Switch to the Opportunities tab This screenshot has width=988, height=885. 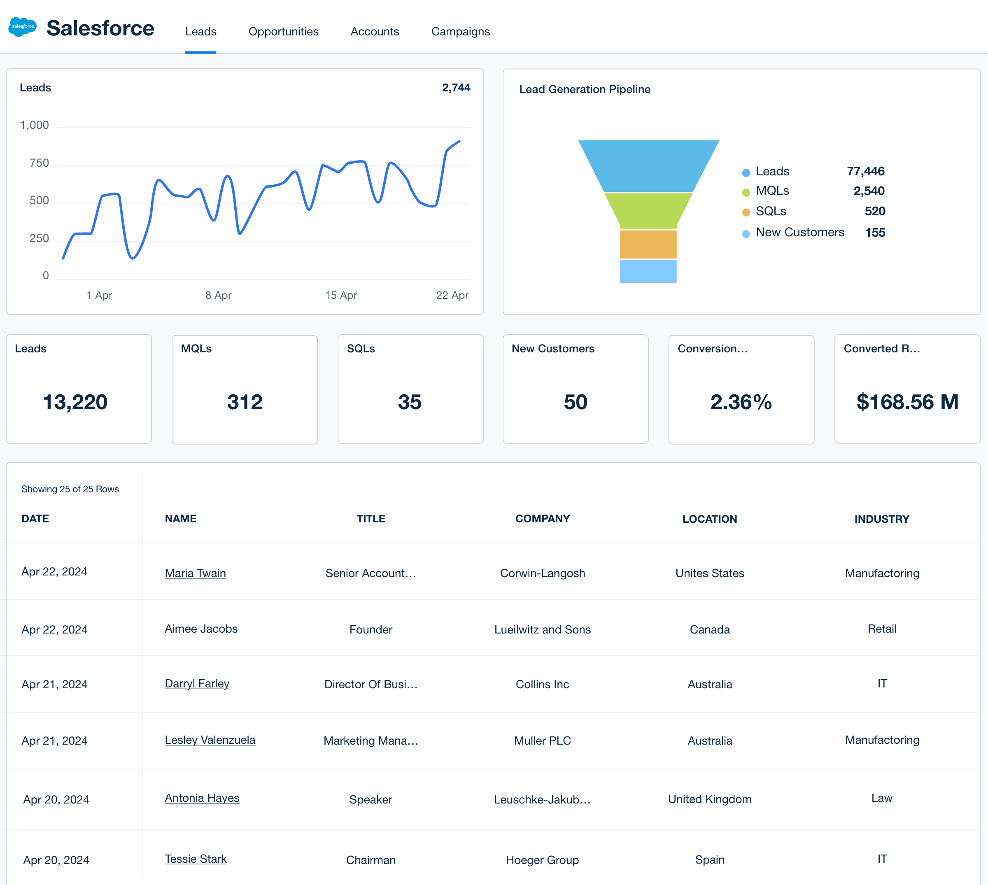point(283,31)
